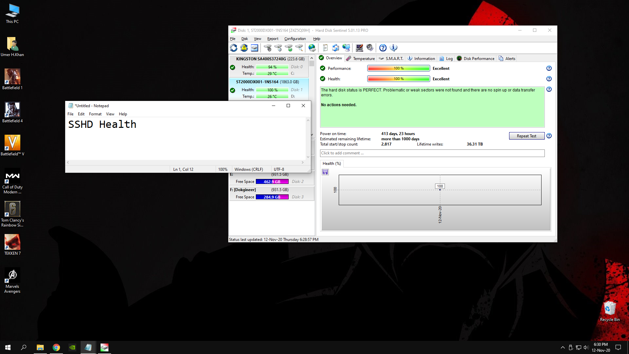Click the speaker sound toolbar icon
This screenshot has height=354, width=629.
click(x=370, y=48)
